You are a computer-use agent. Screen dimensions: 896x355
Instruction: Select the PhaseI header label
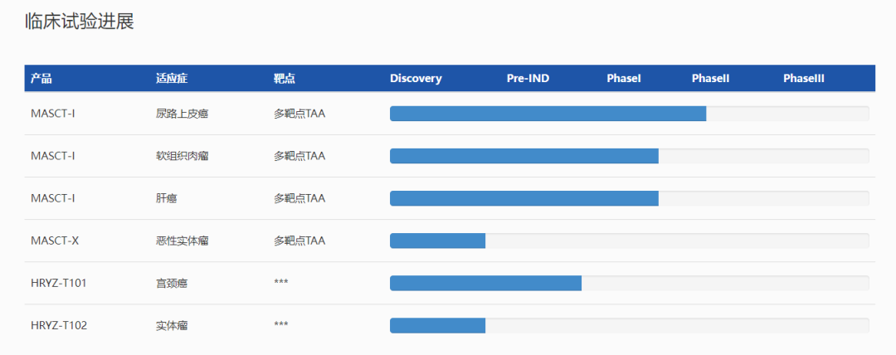(x=624, y=79)
